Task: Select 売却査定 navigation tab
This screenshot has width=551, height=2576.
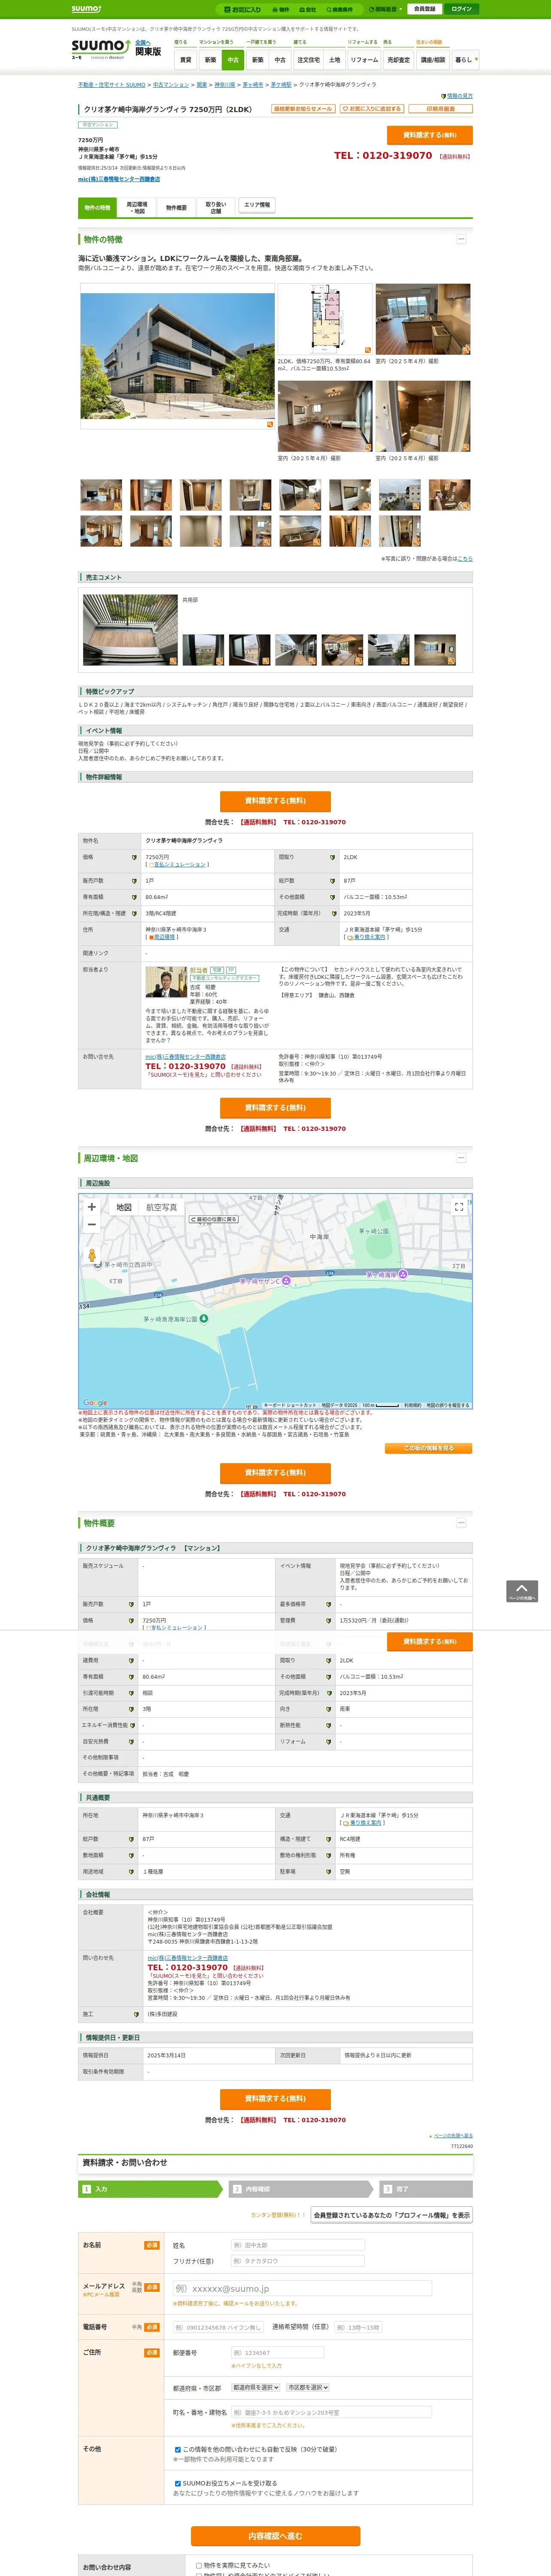Action: pos(399,60)
